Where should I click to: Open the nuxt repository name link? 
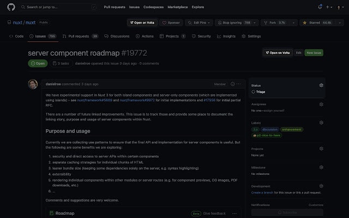pyautogui.click(x=31, y=22)
